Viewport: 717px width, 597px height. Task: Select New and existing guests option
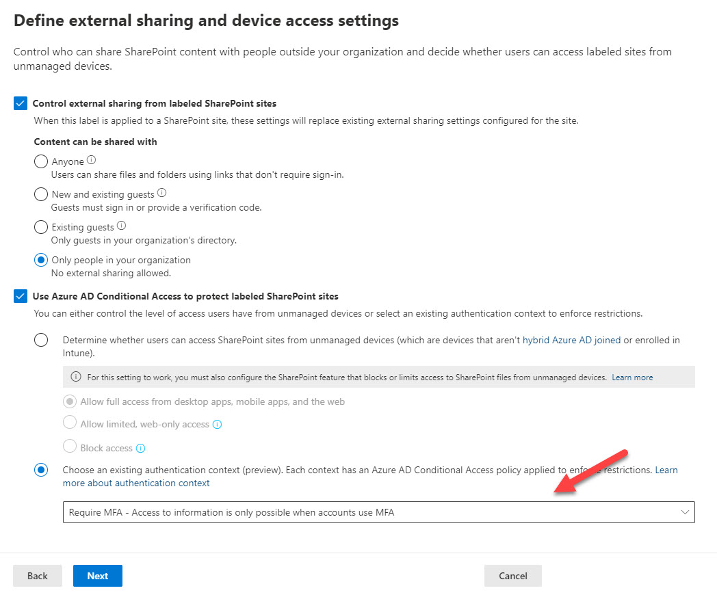point(41,195)
